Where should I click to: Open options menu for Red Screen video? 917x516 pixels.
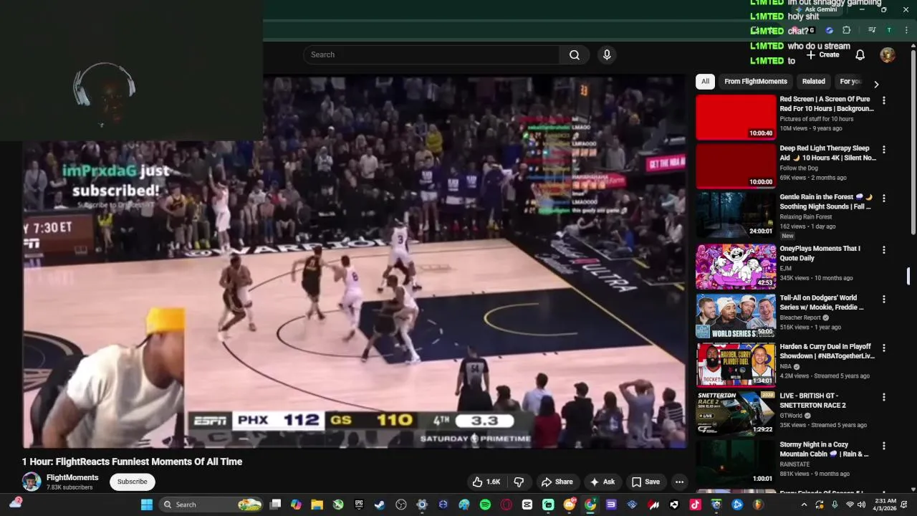pos(883,100)
